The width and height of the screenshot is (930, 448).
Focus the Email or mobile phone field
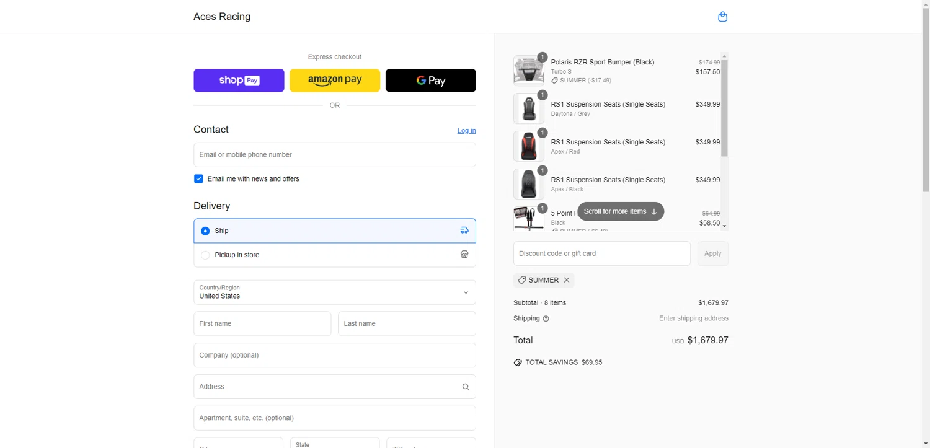(335, 155)
